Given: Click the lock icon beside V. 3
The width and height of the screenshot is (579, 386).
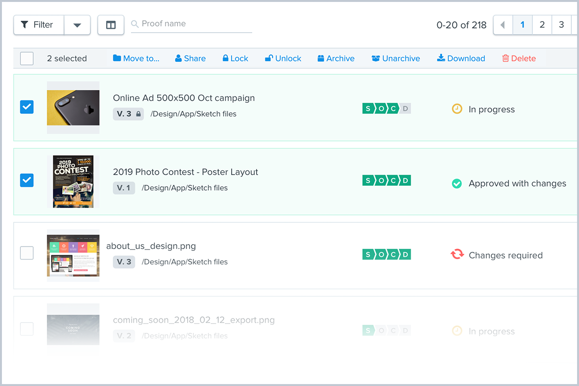Looking at the screenshot, I should click(138, 114).
